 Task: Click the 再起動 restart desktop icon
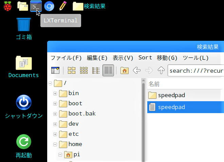click(x=24, y=146)
